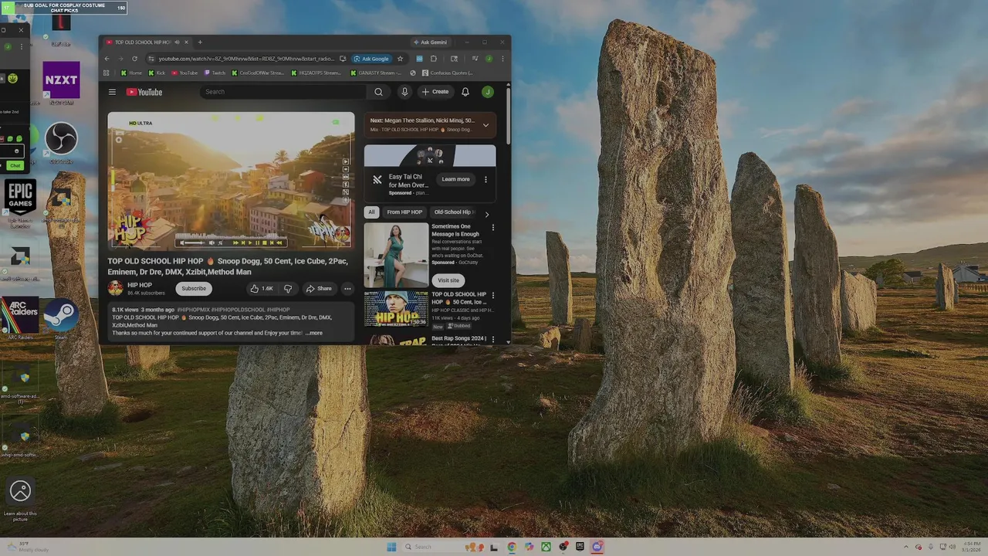Bookmark this page with the star icon

(400, 59)
